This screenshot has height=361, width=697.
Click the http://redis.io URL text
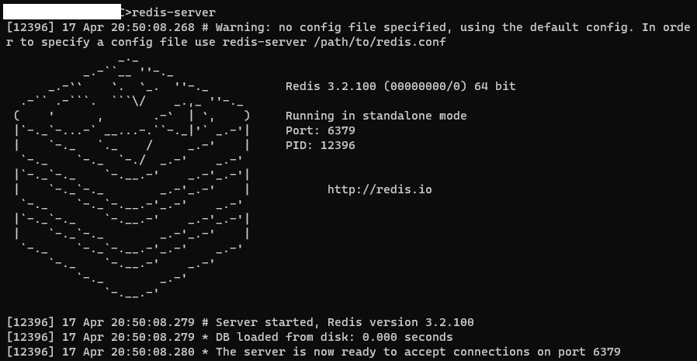point(380,189)
